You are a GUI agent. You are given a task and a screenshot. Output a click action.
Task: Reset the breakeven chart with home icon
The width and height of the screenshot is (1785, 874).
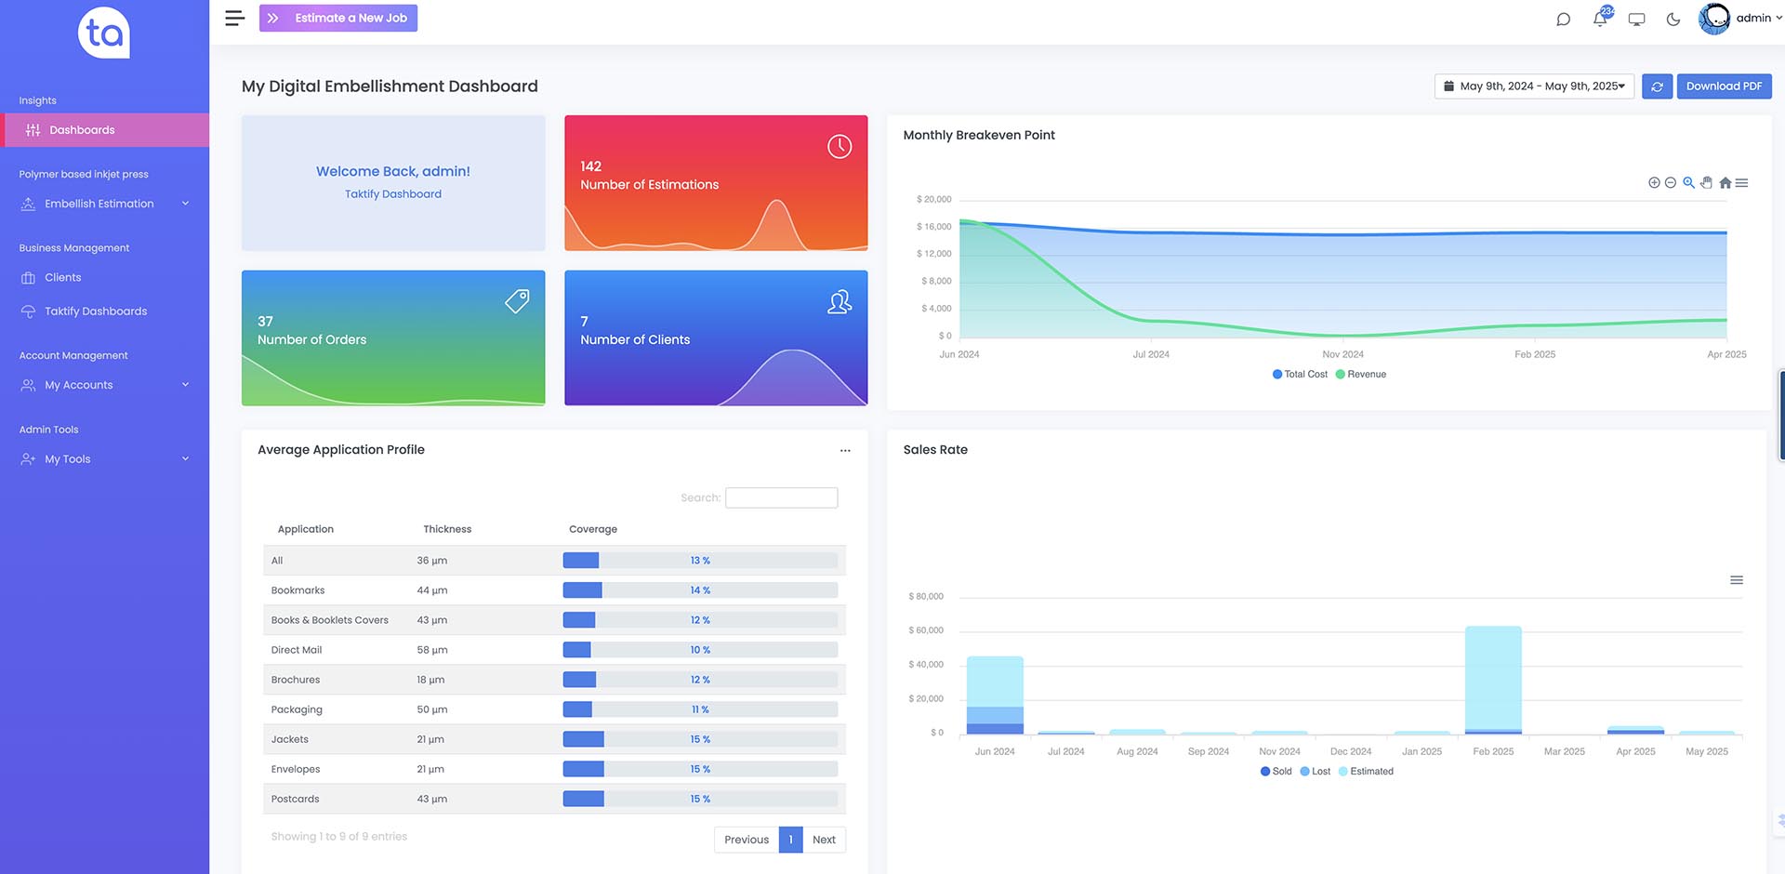click(x=1725, y=182)
